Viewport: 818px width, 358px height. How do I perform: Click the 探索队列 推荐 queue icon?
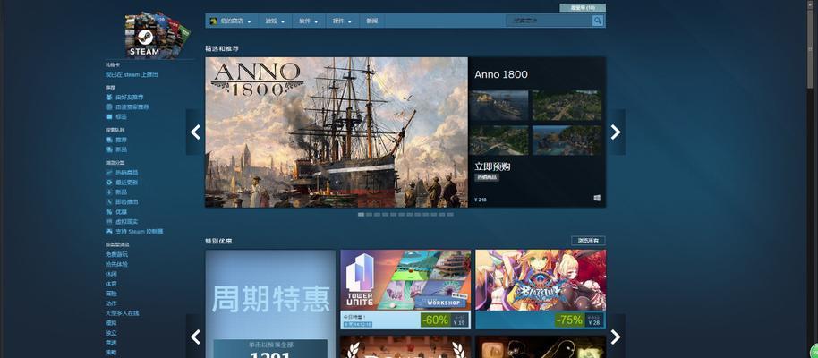coord(109,140)
